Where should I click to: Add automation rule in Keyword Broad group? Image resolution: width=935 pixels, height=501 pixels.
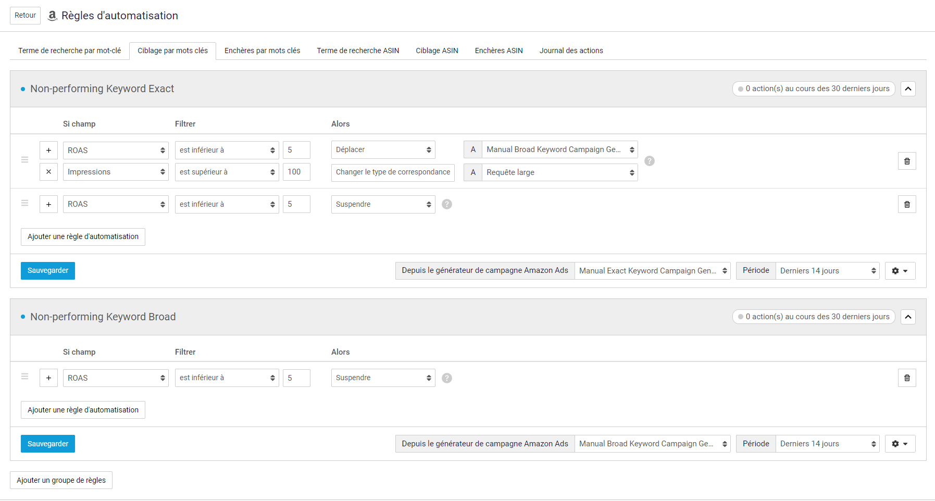pyautogui.click(x=83, y=410)
